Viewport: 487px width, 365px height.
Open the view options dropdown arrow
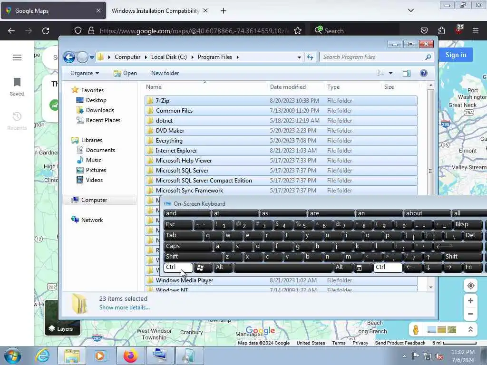[x=391, y=73]
